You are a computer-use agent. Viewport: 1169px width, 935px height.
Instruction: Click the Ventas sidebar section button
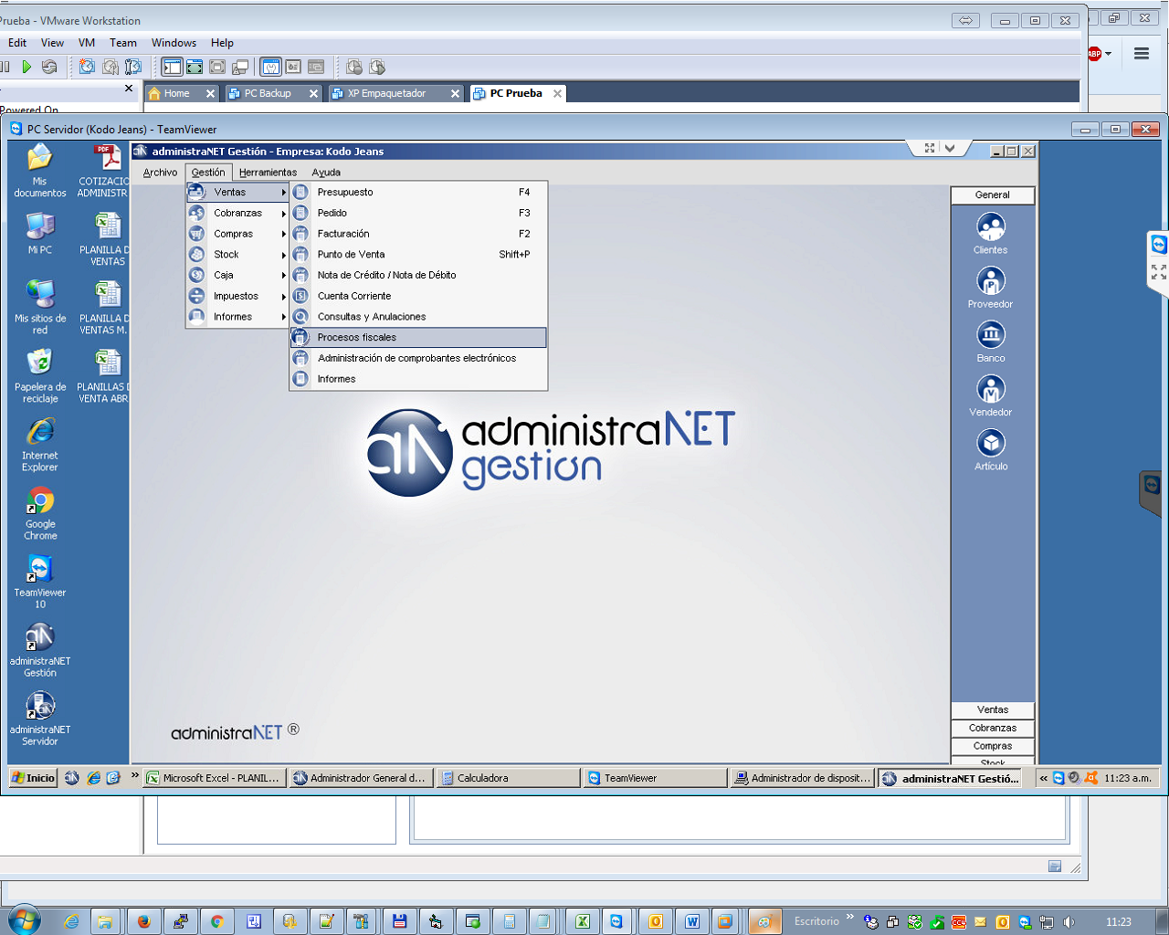tap(992, 709)
